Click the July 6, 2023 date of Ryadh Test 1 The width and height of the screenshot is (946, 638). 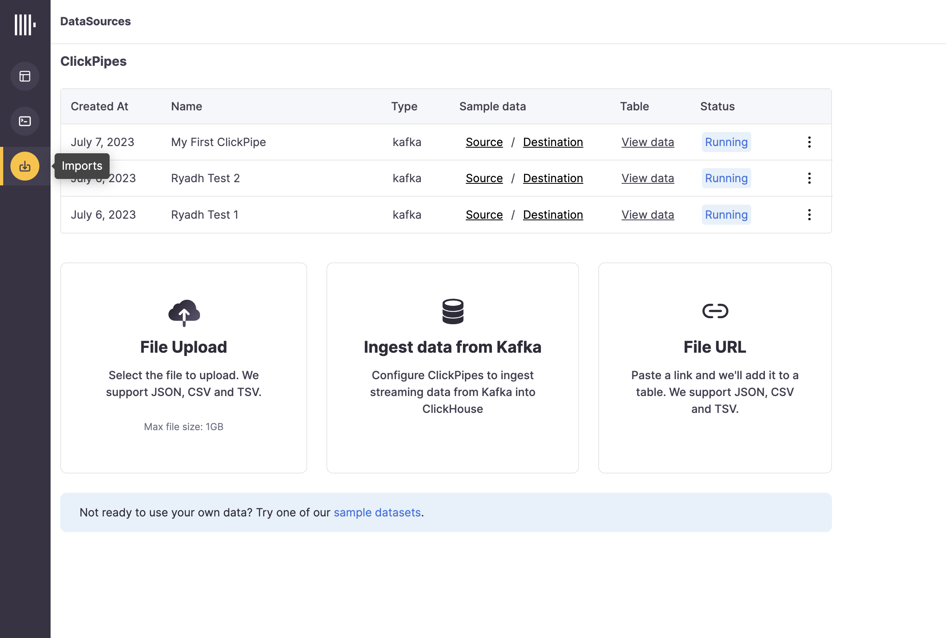[103, 215]
